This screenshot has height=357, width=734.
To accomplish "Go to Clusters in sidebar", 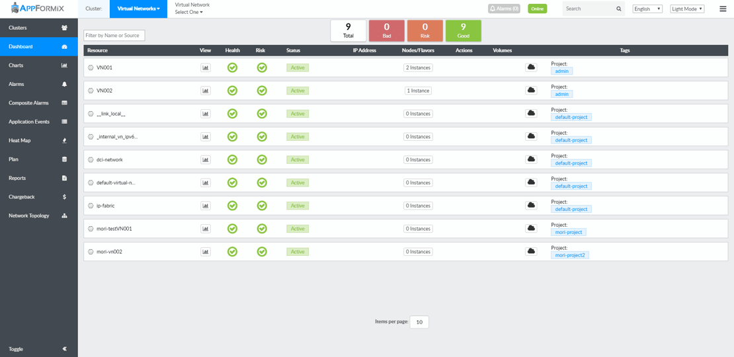I will (x=39, y=28).
